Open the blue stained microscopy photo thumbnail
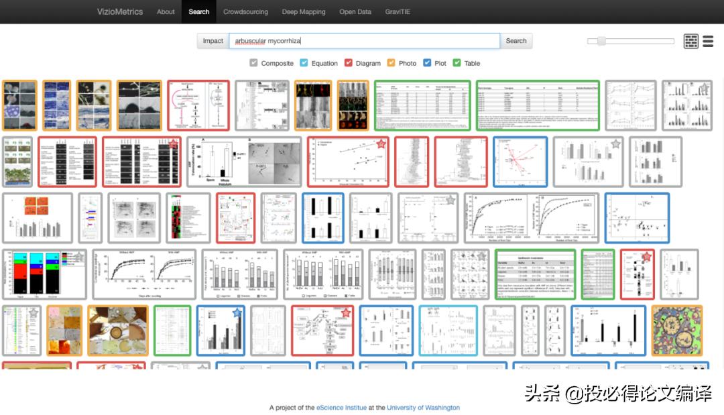 (x=57, y=105)
